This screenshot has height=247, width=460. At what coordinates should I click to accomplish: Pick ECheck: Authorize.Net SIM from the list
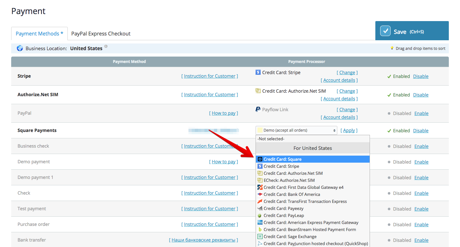[x=313, y=180]
